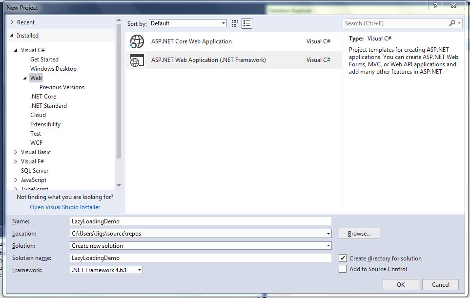Screen dimensions: 470x298
Task: Select Previous Versions under Web
Action: coord(62,87)
